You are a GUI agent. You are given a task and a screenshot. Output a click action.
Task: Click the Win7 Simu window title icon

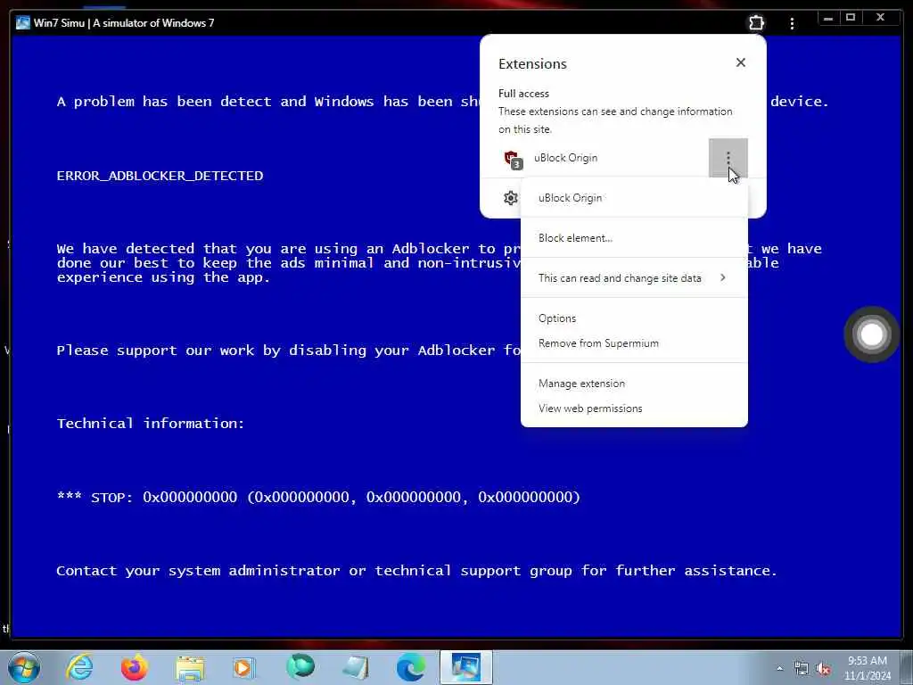(x=22, y=22)
